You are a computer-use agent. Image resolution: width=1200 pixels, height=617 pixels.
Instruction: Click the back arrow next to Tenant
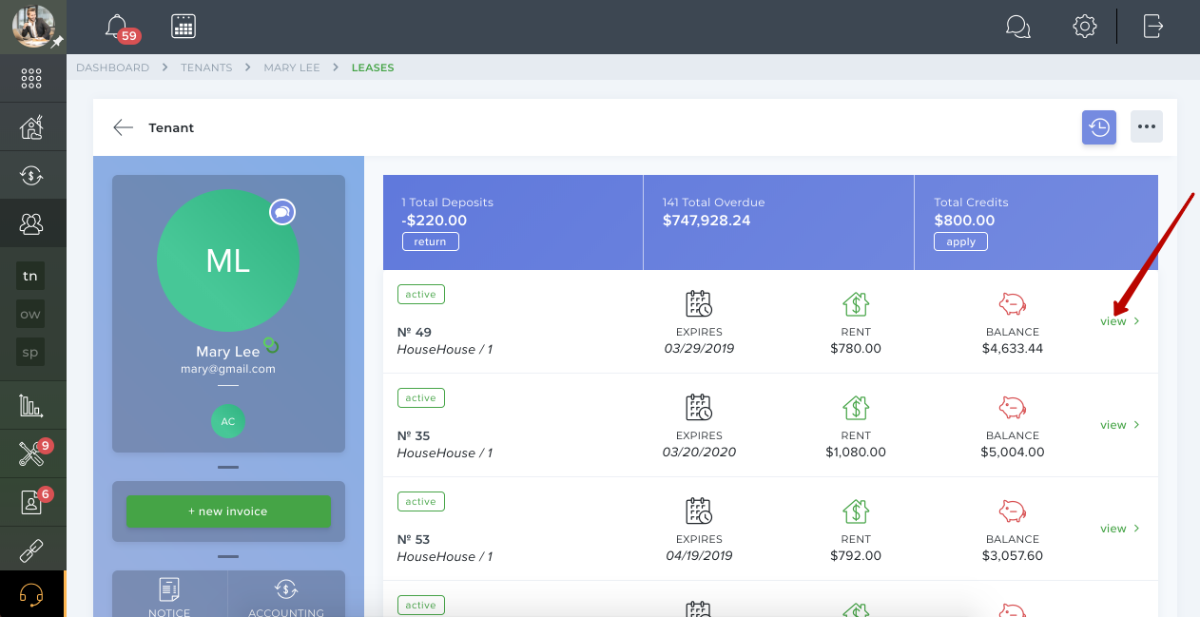coord(123,127)
